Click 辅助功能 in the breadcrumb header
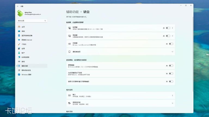This screenshot has height=117, width=209. 72,12
